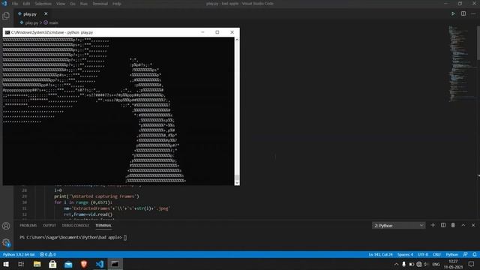Switch to the TERMINAL panel tab
The image size is (480, 270).
(103, 226)
